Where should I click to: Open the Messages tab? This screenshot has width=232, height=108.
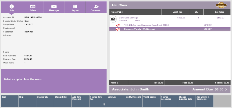[x=54, y=7]
